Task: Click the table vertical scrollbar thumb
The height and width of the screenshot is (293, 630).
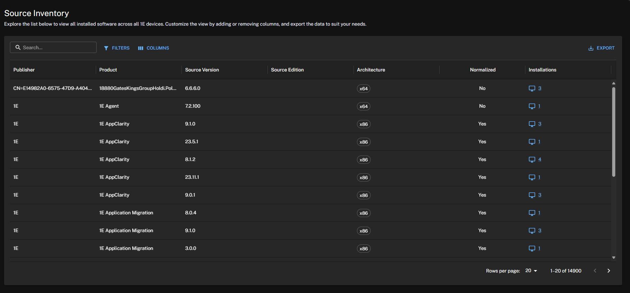Action: (x=614, y=132)
